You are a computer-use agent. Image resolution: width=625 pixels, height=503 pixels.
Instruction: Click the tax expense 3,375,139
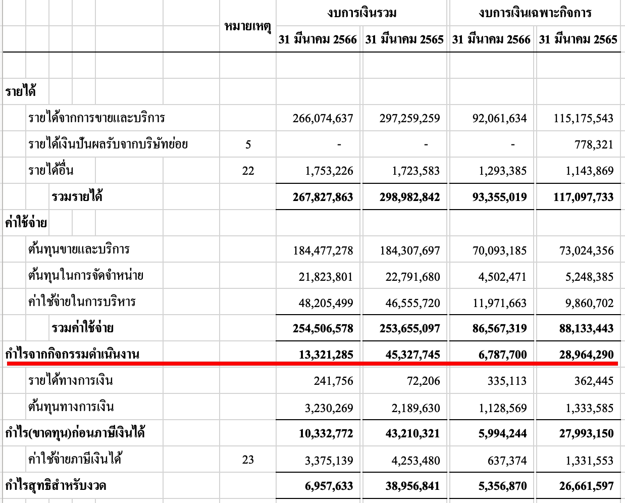329,460
